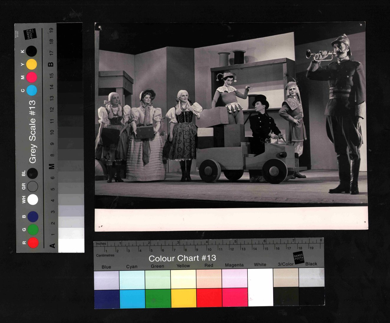
Task: Pick the dark blue swatch under Blue label
Action: click(x=107, y=299)
